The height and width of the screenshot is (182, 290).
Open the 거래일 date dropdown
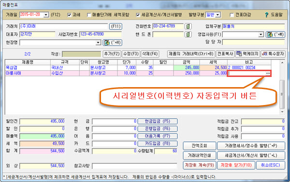point(46,15)
